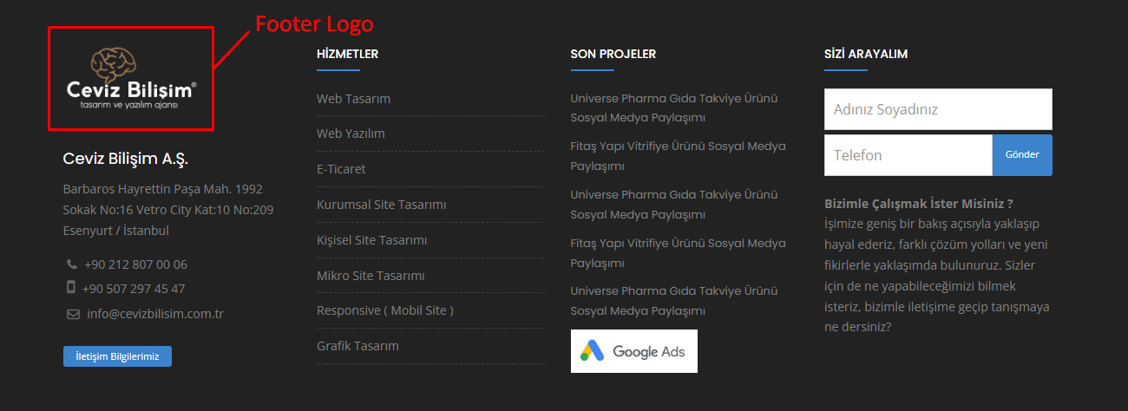
Task: Click the envelope email icon
Action: point(73,314)
